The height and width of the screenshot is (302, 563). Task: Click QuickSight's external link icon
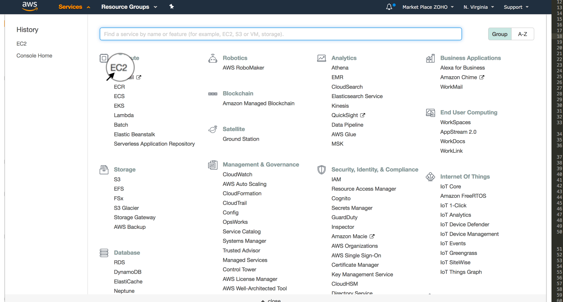tap(363, 115)
